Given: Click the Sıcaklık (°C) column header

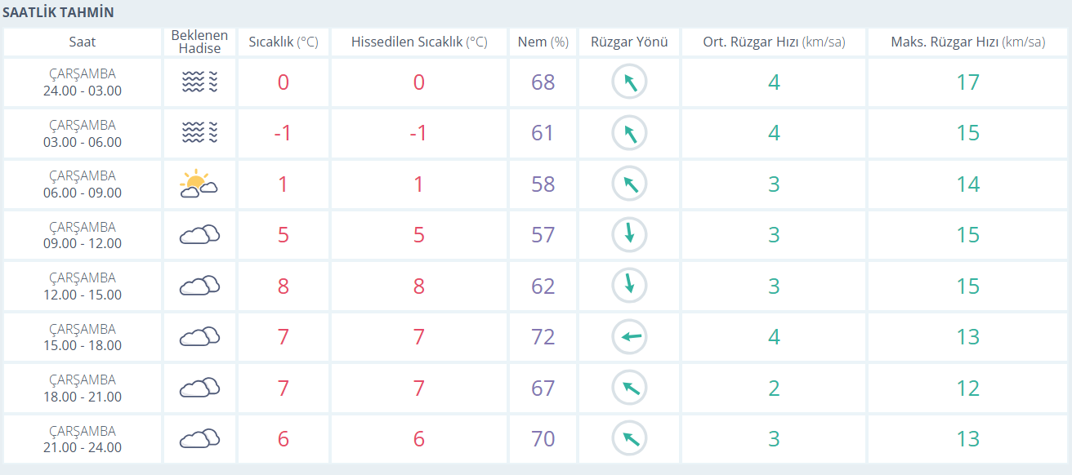Looking at the screenshot, I should click(x=283, y=42).
